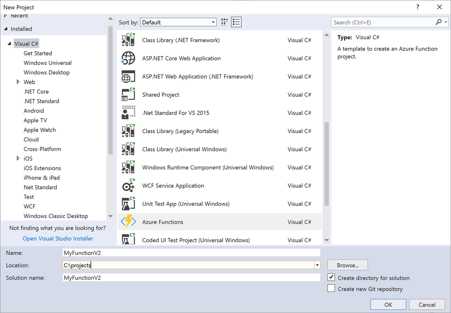
Task: Click the ASP.NET Web Application (.NET Framework) icon
Action: click(x=128, y=77)
